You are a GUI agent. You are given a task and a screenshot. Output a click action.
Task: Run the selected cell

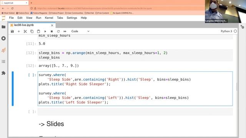click(x=45, y=31)
